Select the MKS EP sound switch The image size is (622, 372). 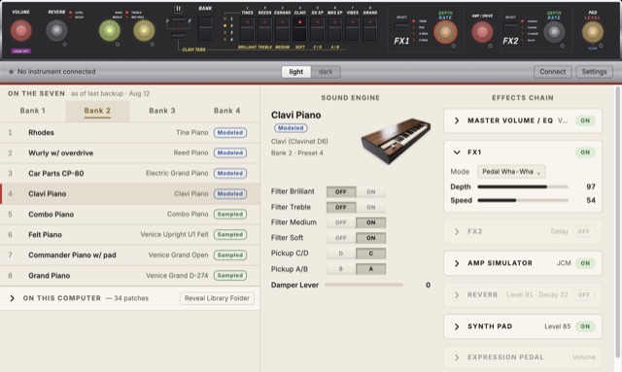tap(334, 29)
